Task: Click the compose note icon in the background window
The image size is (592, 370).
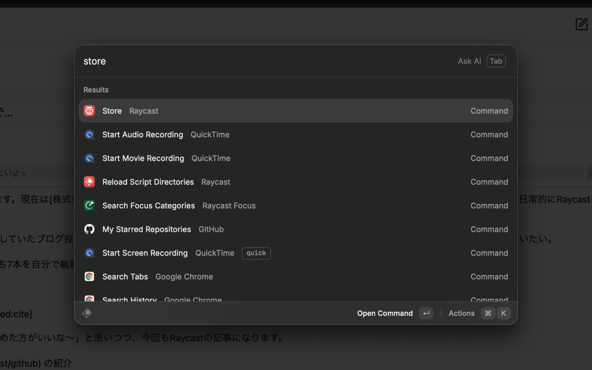Action: pos(582,24)
